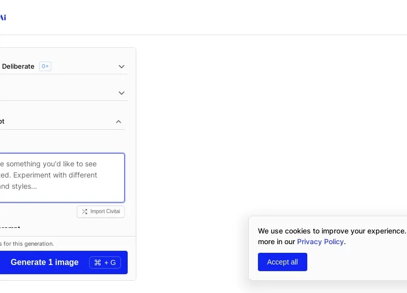Focus the prompt description text area

(x=62, y=178)
